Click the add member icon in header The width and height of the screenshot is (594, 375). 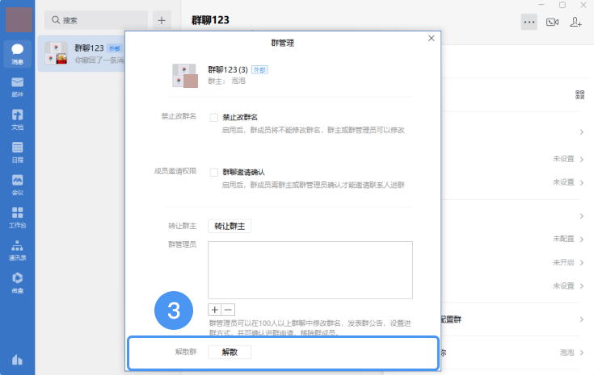point(576,22)
